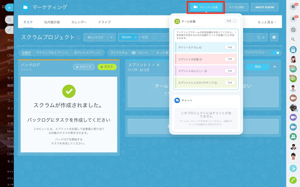Click 作成 for スプリントの計画
This screenshot has height=187, width=300.
pyautogui.click(x=230, y=59)
